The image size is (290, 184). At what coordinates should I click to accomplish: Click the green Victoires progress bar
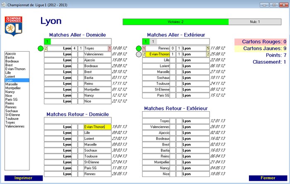175,22
